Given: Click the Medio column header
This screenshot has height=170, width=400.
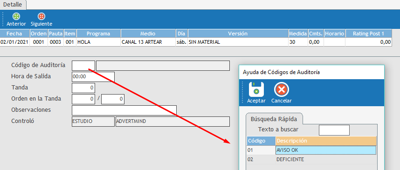Looking at the screenshot, I should point(148,34).
